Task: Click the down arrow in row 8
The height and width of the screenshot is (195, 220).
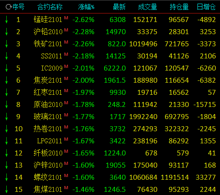Action: 6,105
